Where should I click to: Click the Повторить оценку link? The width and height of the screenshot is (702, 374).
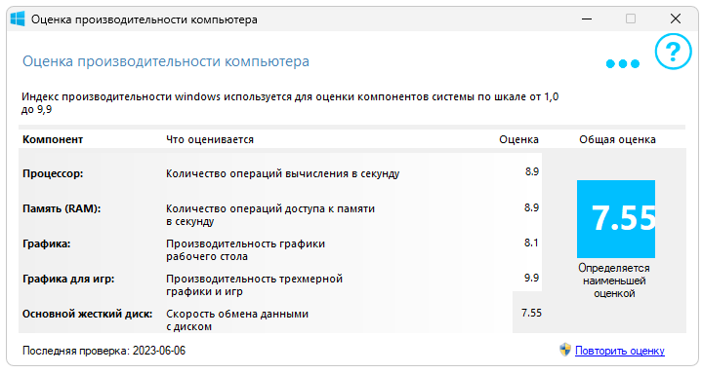tap(620, 351)
